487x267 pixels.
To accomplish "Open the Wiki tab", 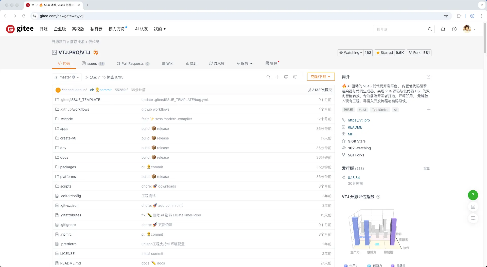I will [x=168, y=64].
